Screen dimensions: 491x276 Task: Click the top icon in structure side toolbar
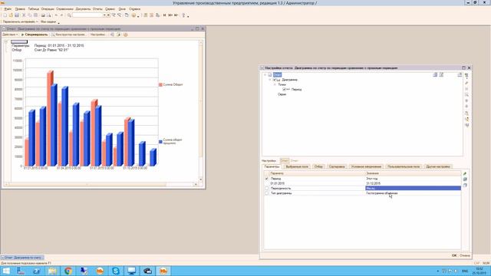click(x=466, y=76)
